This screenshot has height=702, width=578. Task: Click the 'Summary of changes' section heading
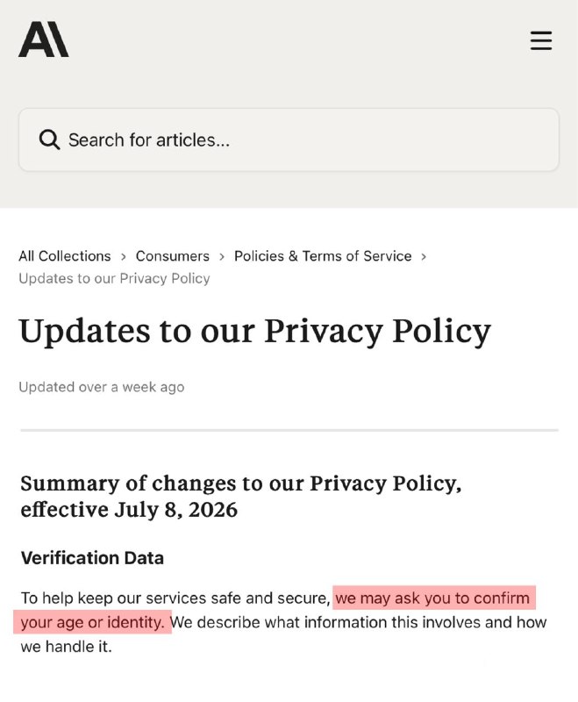click(x=240, y=497)
